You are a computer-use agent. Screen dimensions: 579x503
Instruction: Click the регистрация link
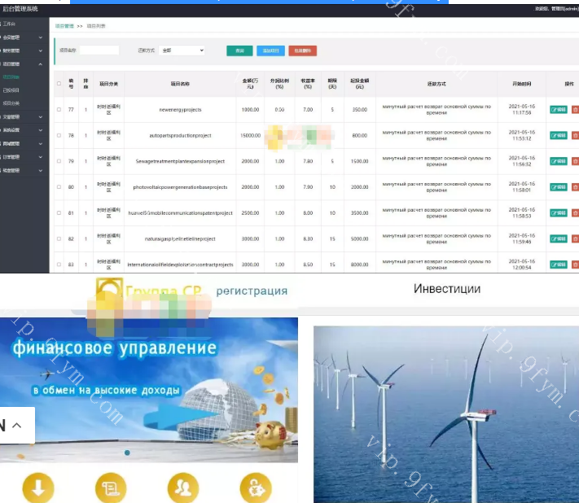pos(252,291)
